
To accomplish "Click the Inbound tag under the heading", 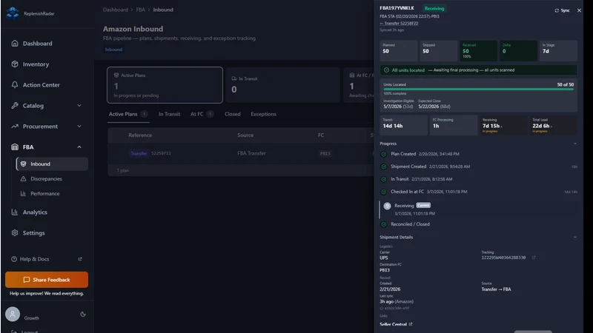I will (113, 50).
